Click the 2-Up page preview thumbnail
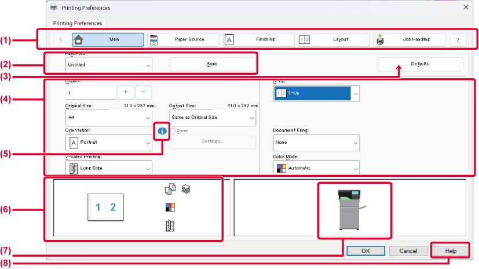Image resolution: width=479 pixels, height=269 pixels. click(105, 207)
